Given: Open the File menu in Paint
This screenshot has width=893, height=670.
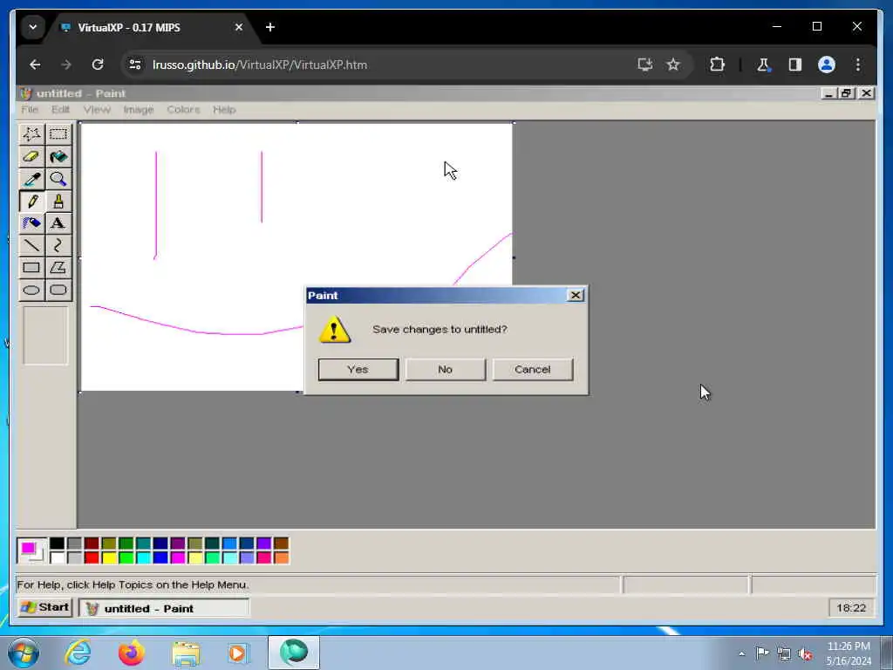Looking at the screenshot, I should tap(30, 109).
